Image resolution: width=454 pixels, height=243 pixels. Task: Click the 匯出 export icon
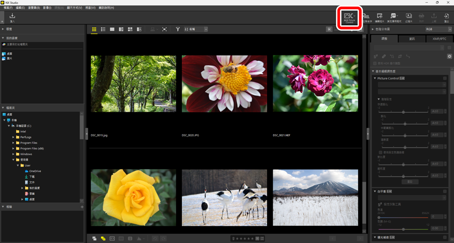pos(446,18)
